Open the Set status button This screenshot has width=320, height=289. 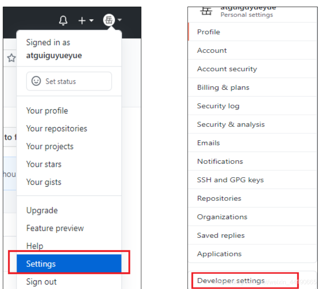pos(69,81)
